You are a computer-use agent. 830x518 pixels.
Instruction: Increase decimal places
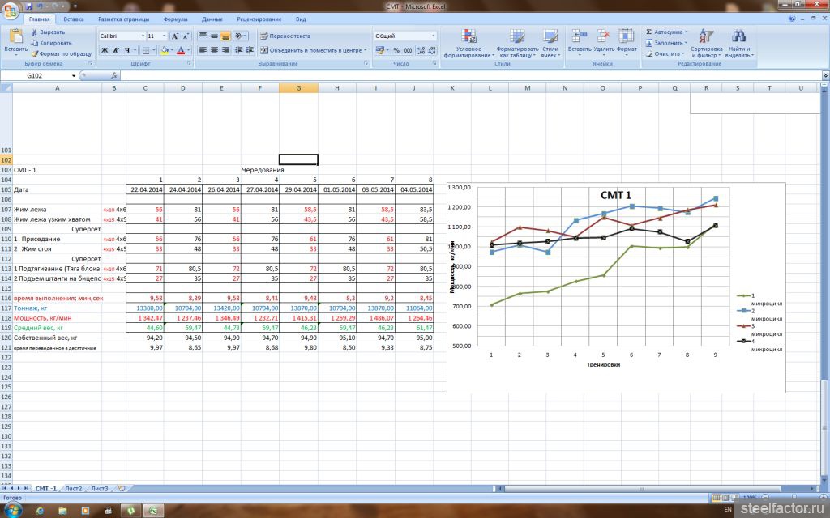[421, 50]
